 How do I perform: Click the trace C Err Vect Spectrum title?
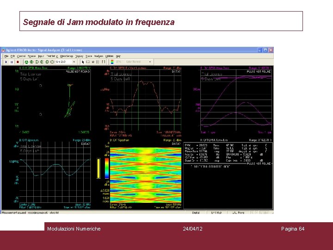128,68
